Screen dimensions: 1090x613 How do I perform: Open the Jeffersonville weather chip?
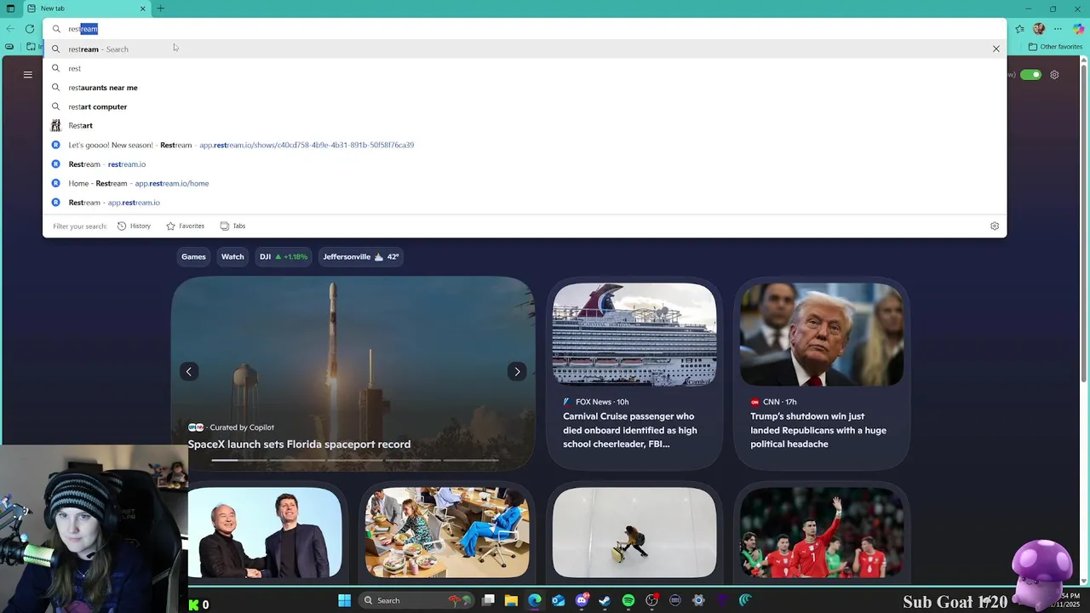click(x=360, y=256)
